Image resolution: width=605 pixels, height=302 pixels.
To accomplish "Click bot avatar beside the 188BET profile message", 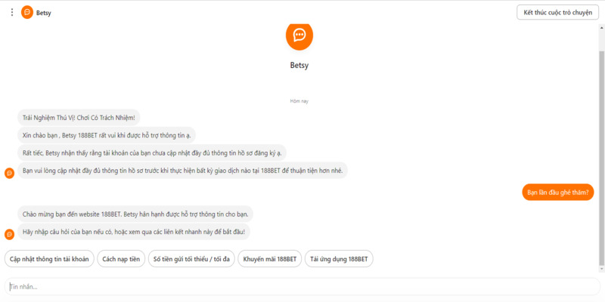I will [9, 173].
